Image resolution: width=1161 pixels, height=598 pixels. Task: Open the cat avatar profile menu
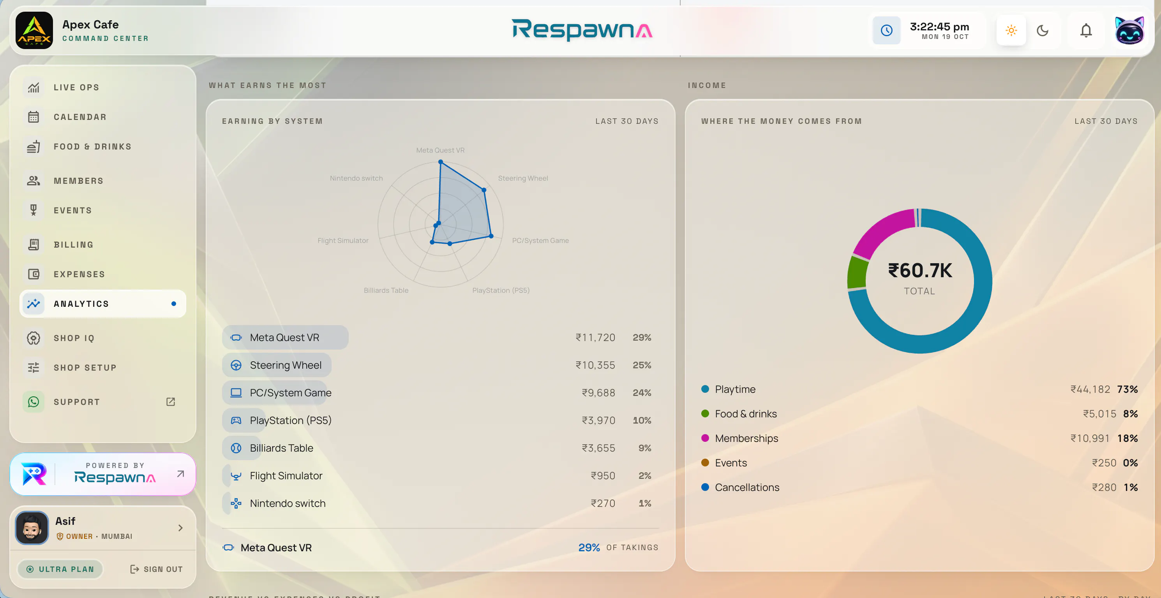pos(1129,31)
